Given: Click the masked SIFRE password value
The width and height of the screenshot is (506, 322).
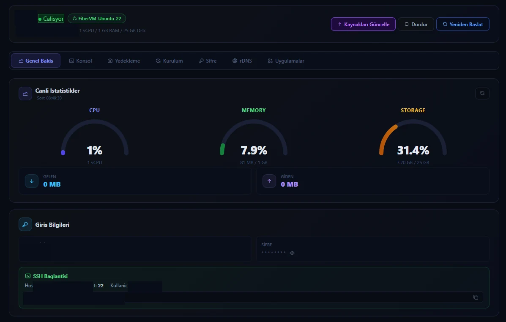Looking at the screenshot, I should click(x=274, y=253).
